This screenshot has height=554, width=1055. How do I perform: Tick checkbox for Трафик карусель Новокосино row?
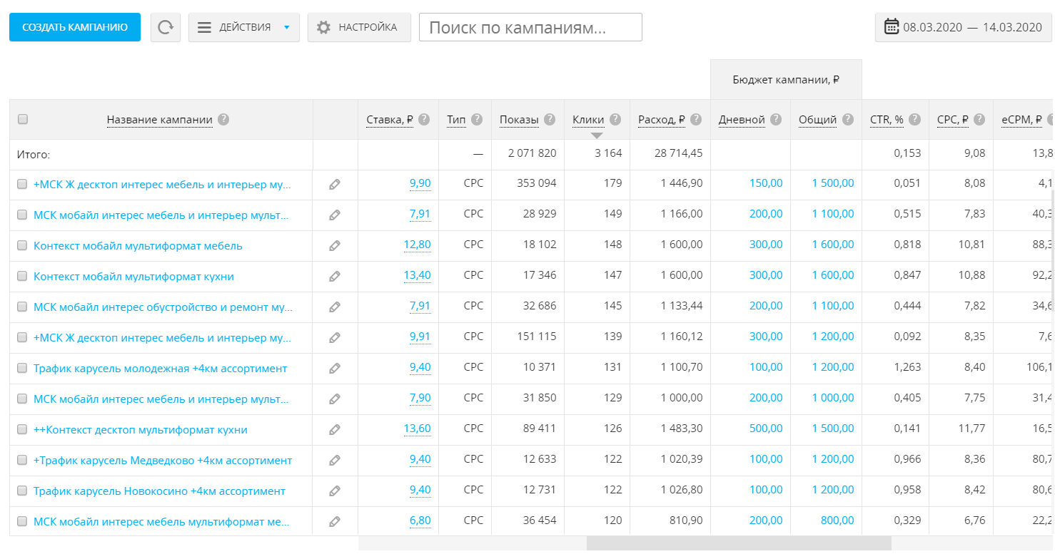[x=22, y=491]
